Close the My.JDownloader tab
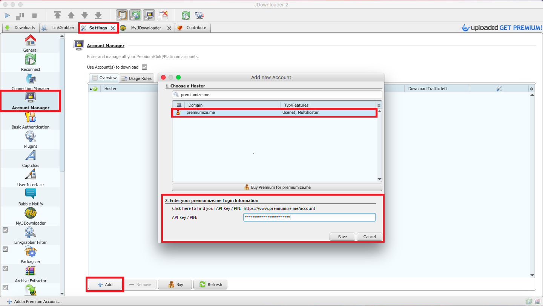Screen dimensions: 543x306 click(x=169, y=28)
